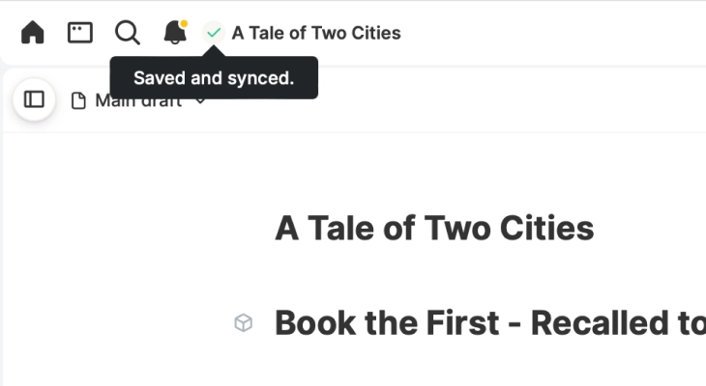706x386 pixels.
Task: Open the window panel icon beside Home
Action: tap(80, 33)
